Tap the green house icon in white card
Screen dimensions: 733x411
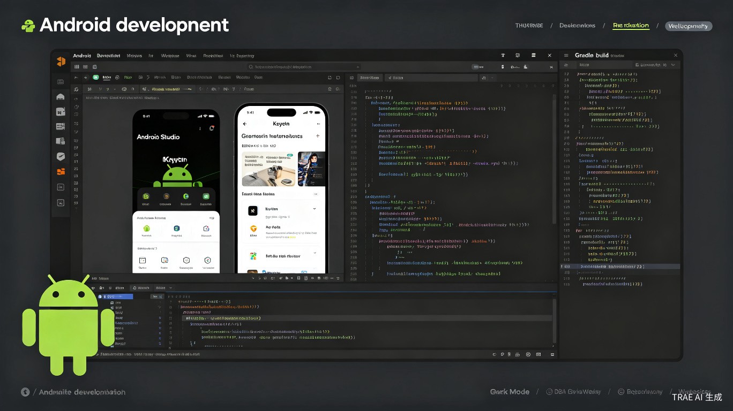(x=146, y=229)
